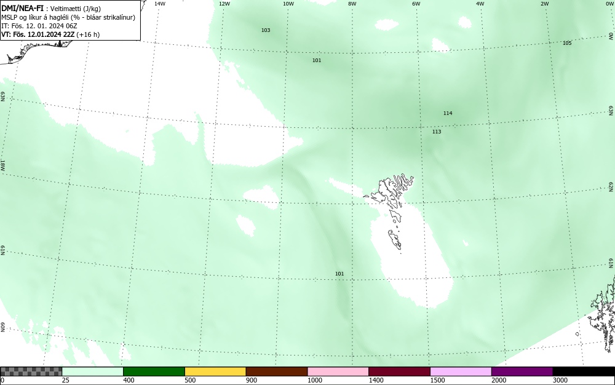Select the light green 25–400 legend swatch

(x=93, y=371)
